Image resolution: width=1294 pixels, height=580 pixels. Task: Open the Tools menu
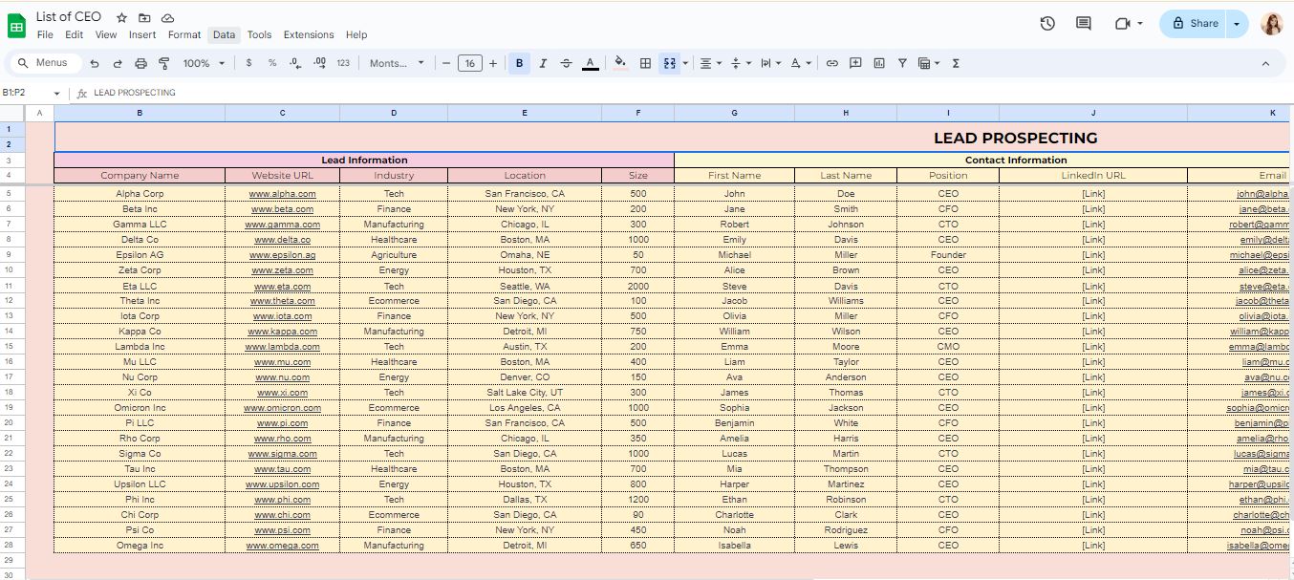[x=259, y=34]
